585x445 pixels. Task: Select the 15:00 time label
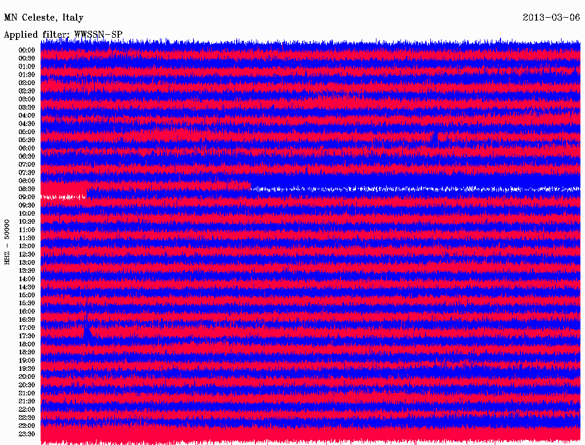tap(27, 295)
